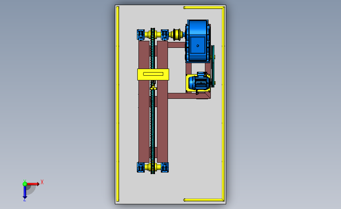Click the green Y axis ball of the triad
This screenshot has width=341, height=209.
(24, 184)
